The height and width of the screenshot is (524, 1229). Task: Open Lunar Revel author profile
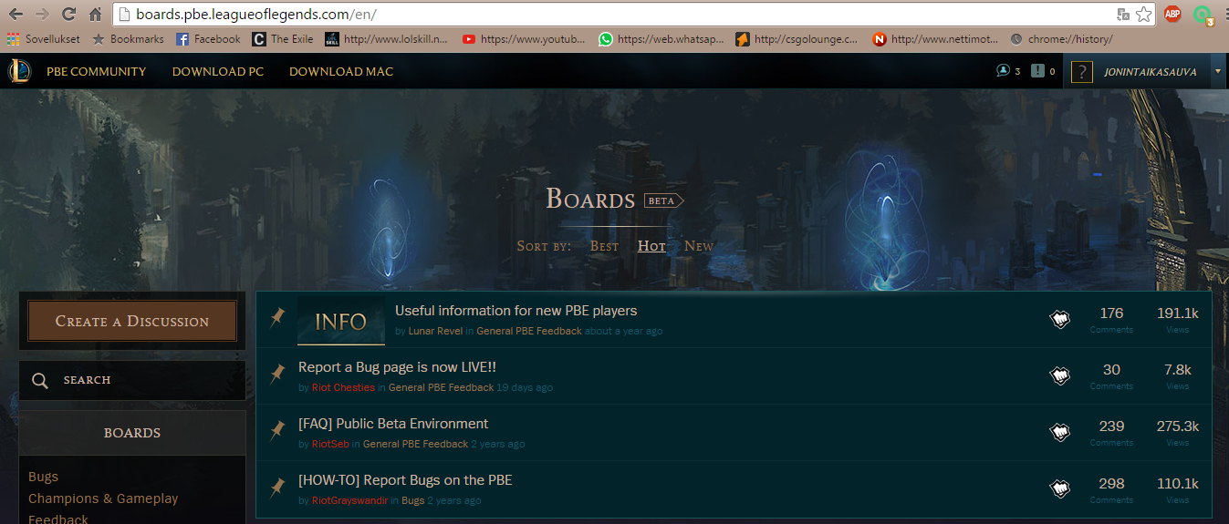pos(435,331)
